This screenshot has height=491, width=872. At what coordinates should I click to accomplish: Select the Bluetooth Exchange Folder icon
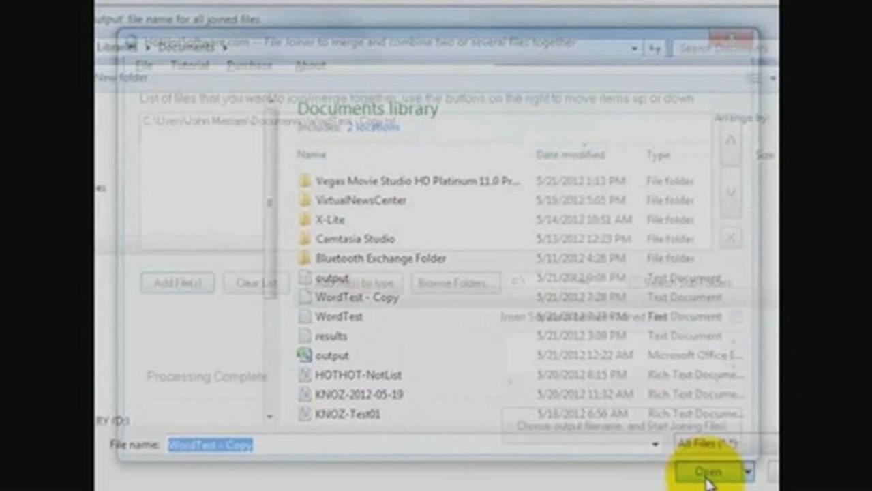tap(305, 258)
